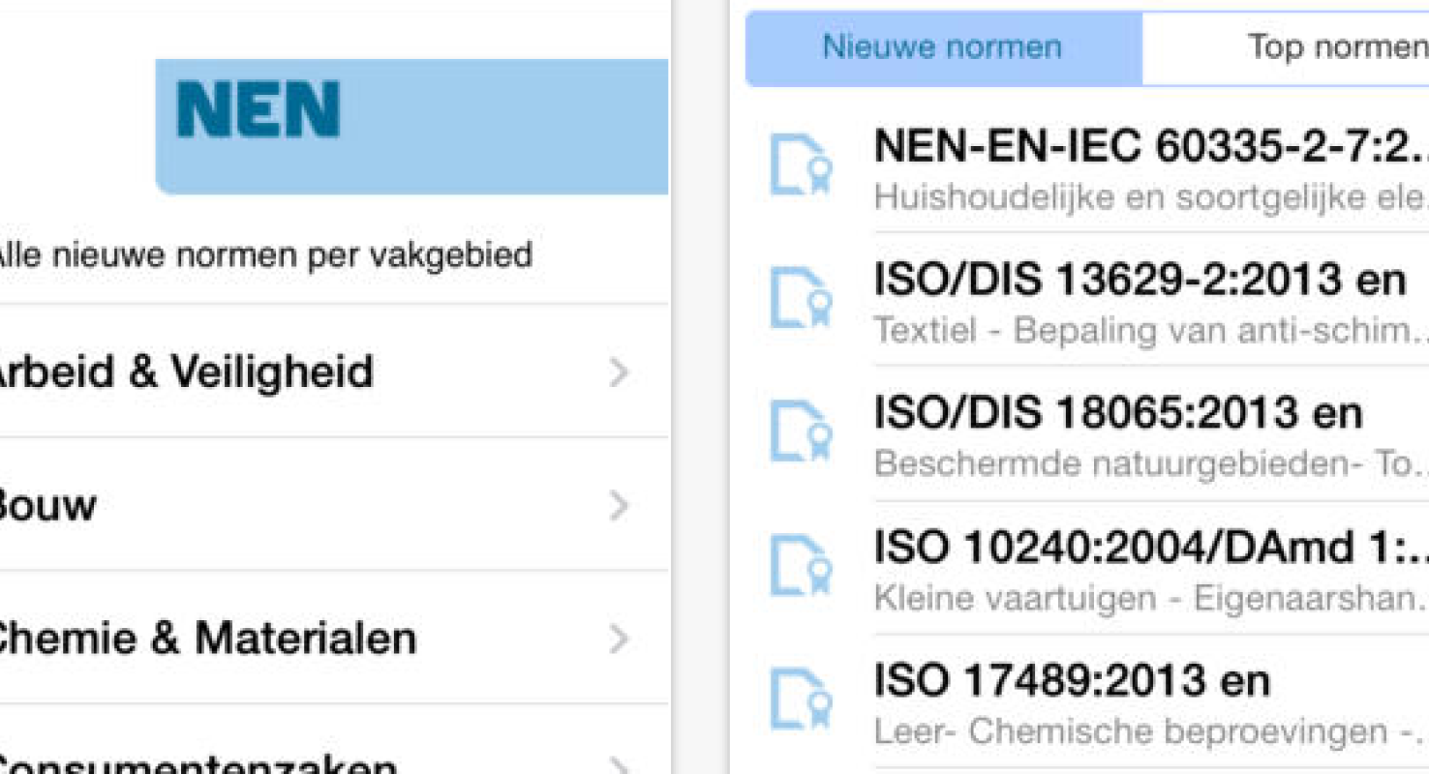Switch to the Top normen tab
The height and width of the screenshot is (774, 1429).
click(x=1286, y=48)
